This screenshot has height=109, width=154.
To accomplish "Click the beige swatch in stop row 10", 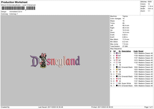I will [117, 74].
